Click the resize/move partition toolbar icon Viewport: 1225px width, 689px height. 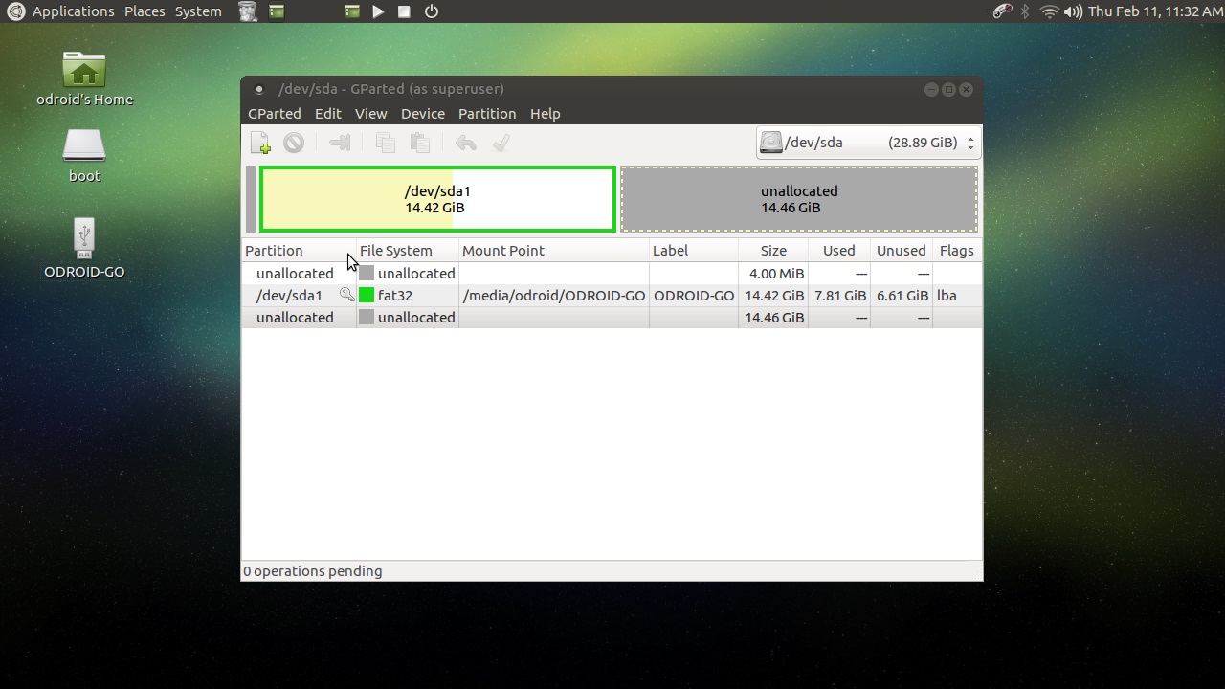339,144
